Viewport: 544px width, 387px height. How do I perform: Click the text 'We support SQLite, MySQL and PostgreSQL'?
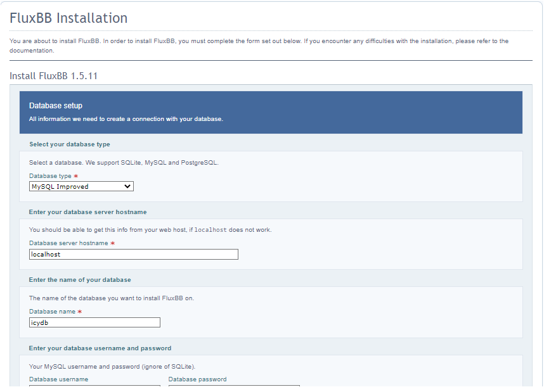click(x=152, y=163)
